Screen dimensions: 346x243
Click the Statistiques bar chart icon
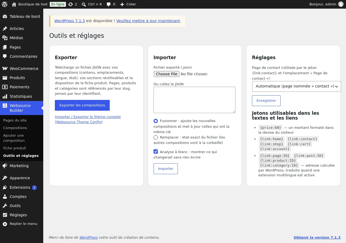(5, 96)
